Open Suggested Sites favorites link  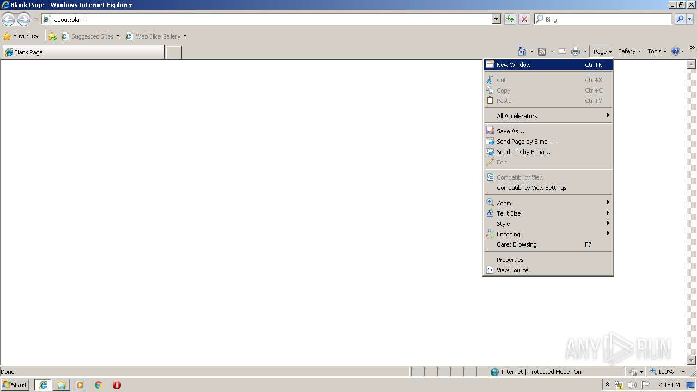[x=90, y=36]
